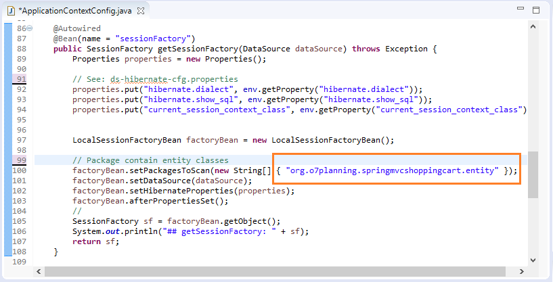Screen dimensions: 553x282
Task: Place cursor in 'ds-hibernate-cfg.properties' comment
Action: [174, 79]
